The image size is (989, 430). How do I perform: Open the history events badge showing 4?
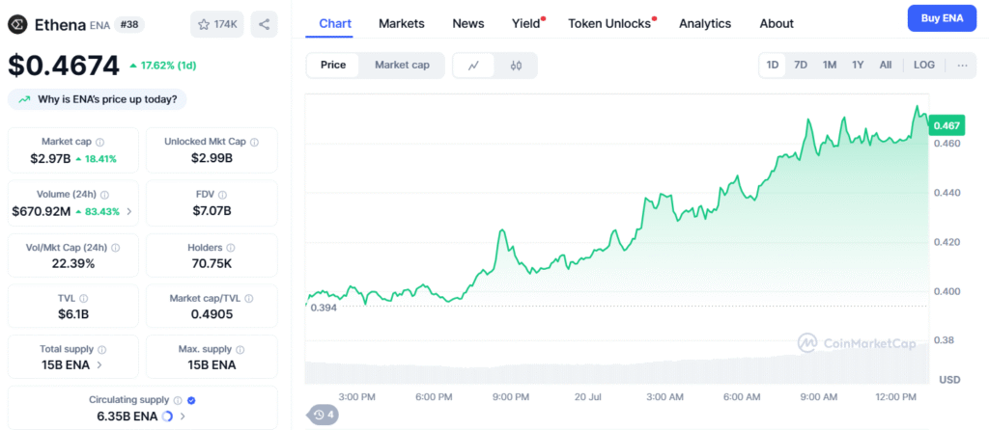click(323, 415)
